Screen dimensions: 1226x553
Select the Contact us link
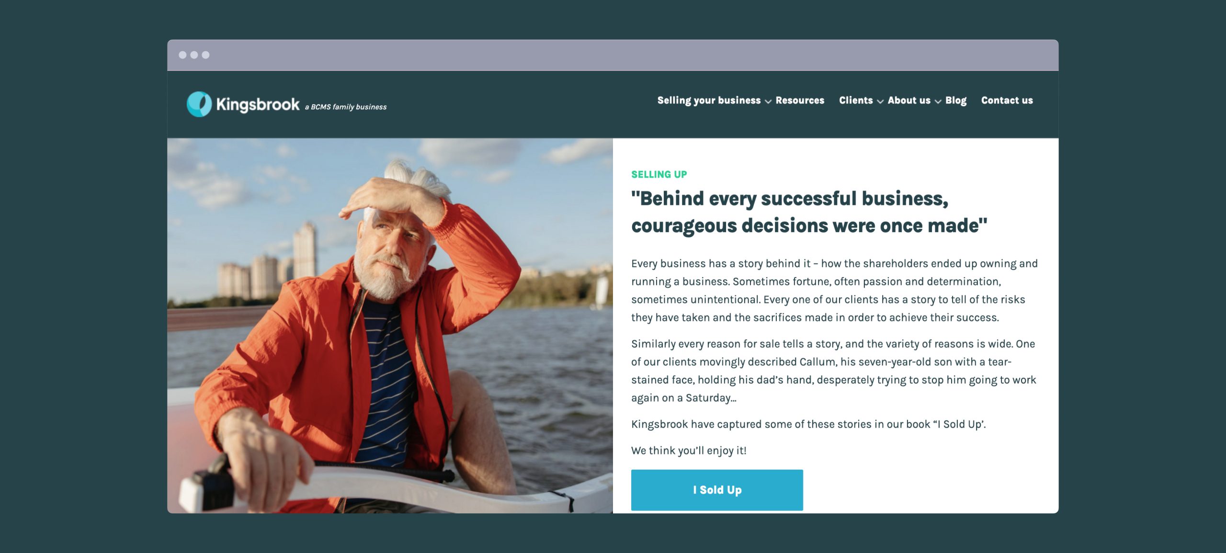tap(1007, 101)
